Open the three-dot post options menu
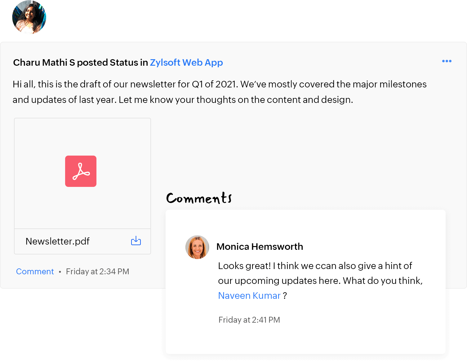Screen dimensions: 467x362 447,61
